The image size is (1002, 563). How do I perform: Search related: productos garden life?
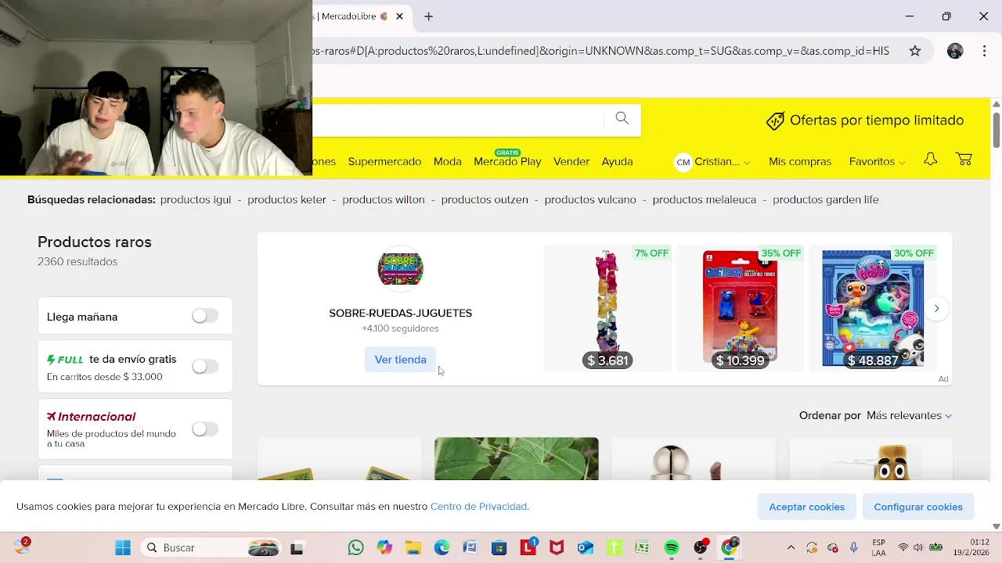[826, 200]
